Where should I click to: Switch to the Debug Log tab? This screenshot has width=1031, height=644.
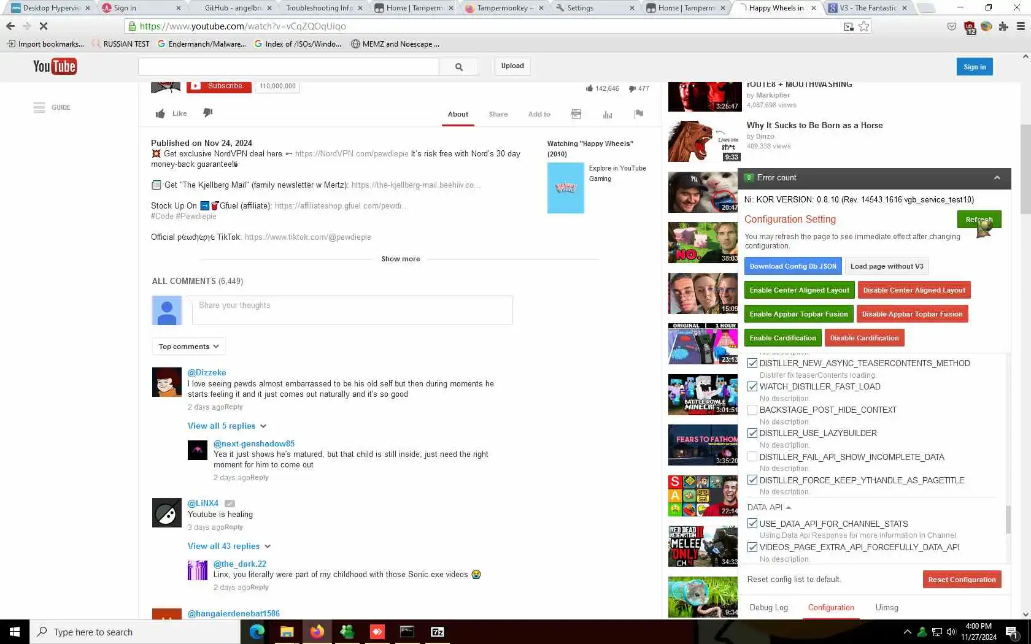[769, 608]
